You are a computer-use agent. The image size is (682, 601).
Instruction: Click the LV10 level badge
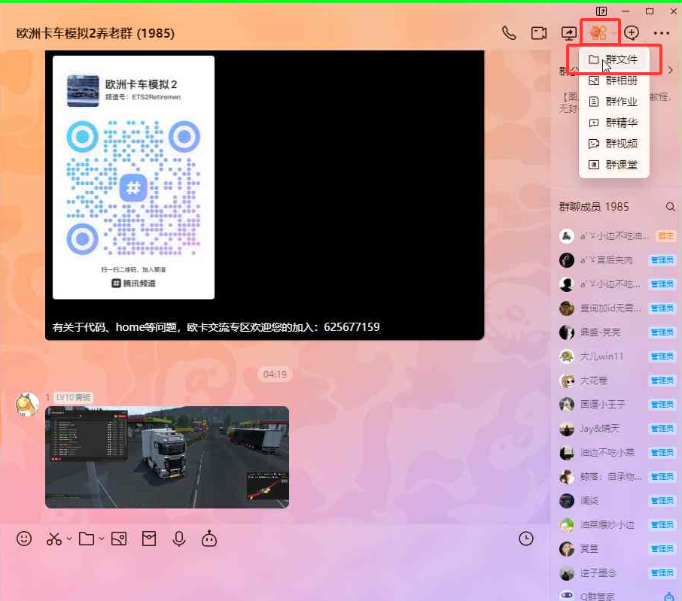click(74, 397)
